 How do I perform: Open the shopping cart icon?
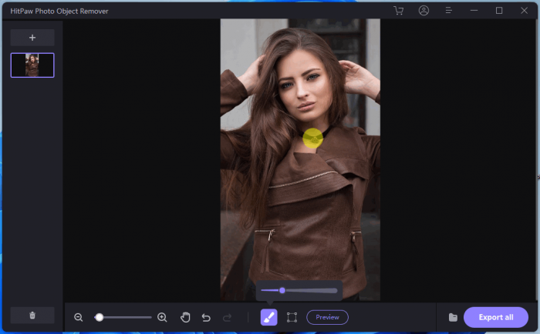click(x=399, y=11)
